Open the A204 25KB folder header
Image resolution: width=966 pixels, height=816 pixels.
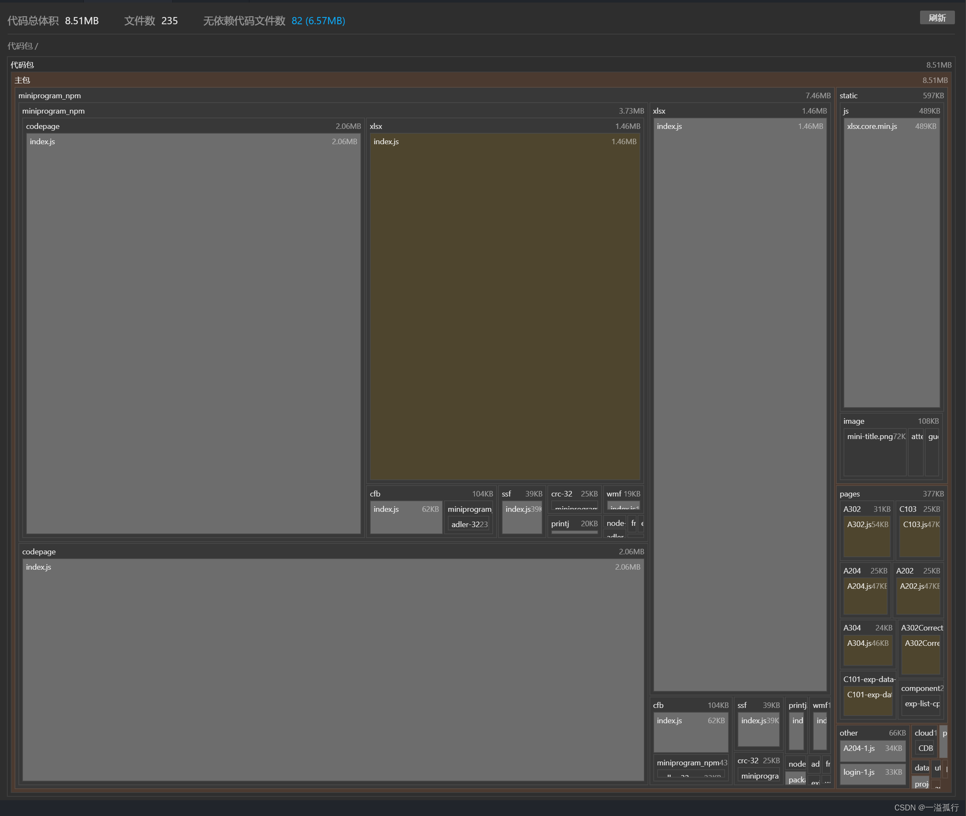(865, 571)
